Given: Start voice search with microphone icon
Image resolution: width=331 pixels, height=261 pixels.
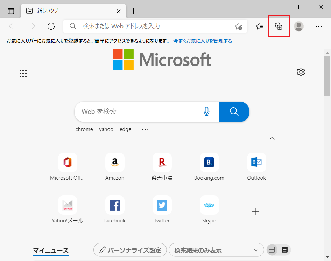Looking at the screenshot, I should point(207,111).
